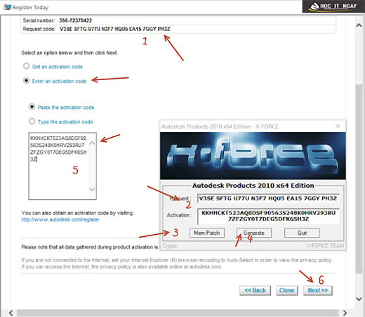Click the Register Today window icon
The image size is (365, 317).
coord(7,7)
